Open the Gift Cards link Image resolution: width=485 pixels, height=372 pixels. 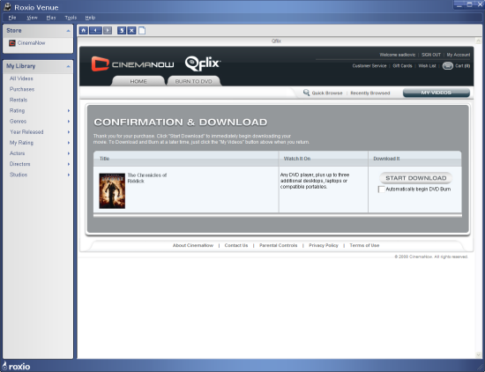[x=402, y=66]
